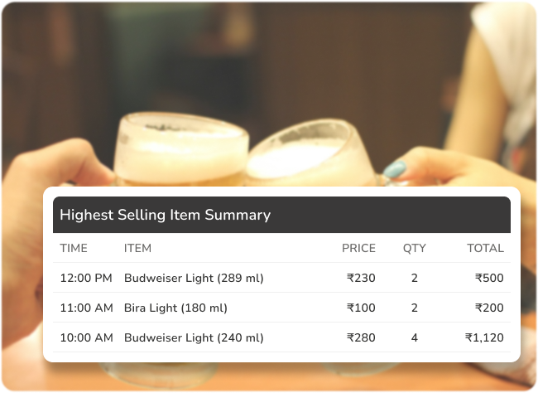Image resolution: width=538 pixels, height=393 pixels.
Task: Select the ₹500 total cell
Action: pos(489,279)
